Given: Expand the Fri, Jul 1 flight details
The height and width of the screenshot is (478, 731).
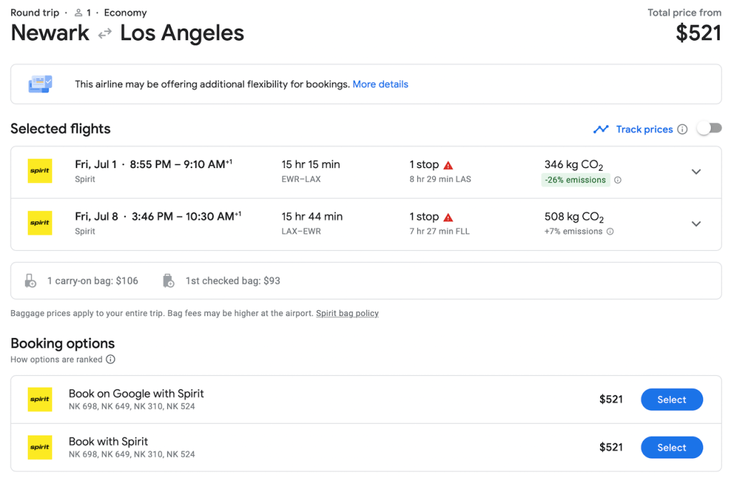Looking at the screenshot, I should click(696, 171).
